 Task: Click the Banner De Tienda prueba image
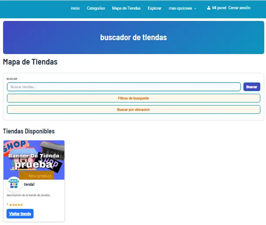[34, 160]
